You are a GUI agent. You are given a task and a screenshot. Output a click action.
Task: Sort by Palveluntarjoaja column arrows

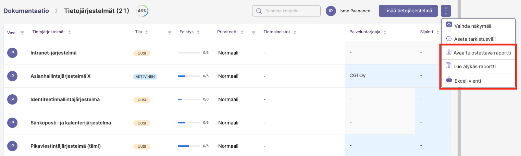384,32
